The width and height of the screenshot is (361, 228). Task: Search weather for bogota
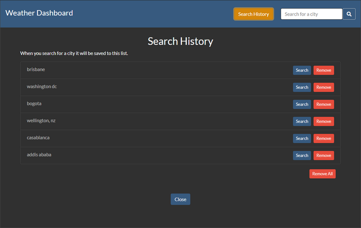(302, 104)
